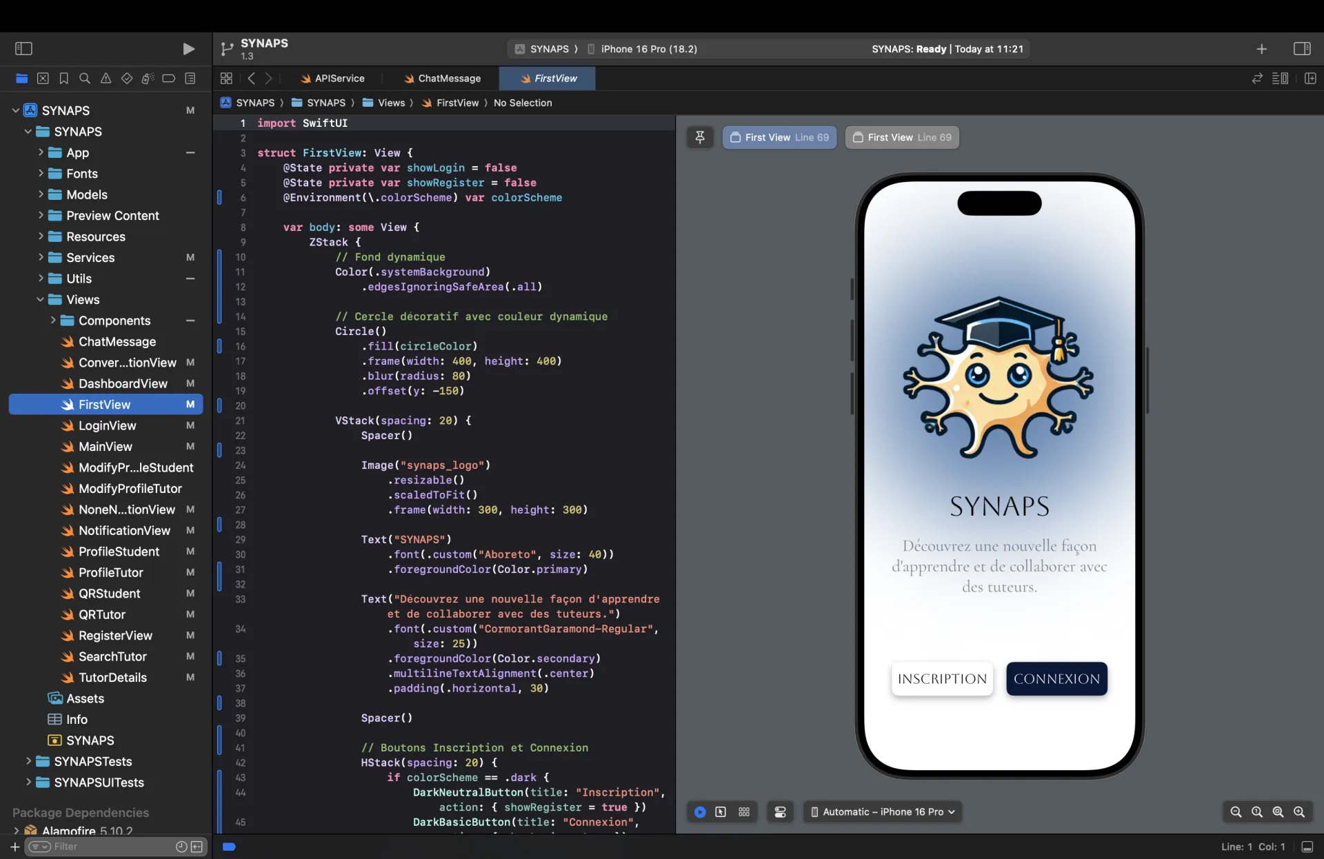Viewport: 1324px width, 859px height.
Task: Open Automatic – iPhone 16 Pro dropdown
Action: click(x=883, y=812)
